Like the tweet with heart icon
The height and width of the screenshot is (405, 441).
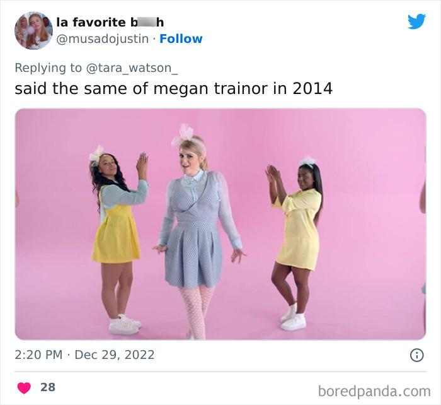tap(24, 388)
